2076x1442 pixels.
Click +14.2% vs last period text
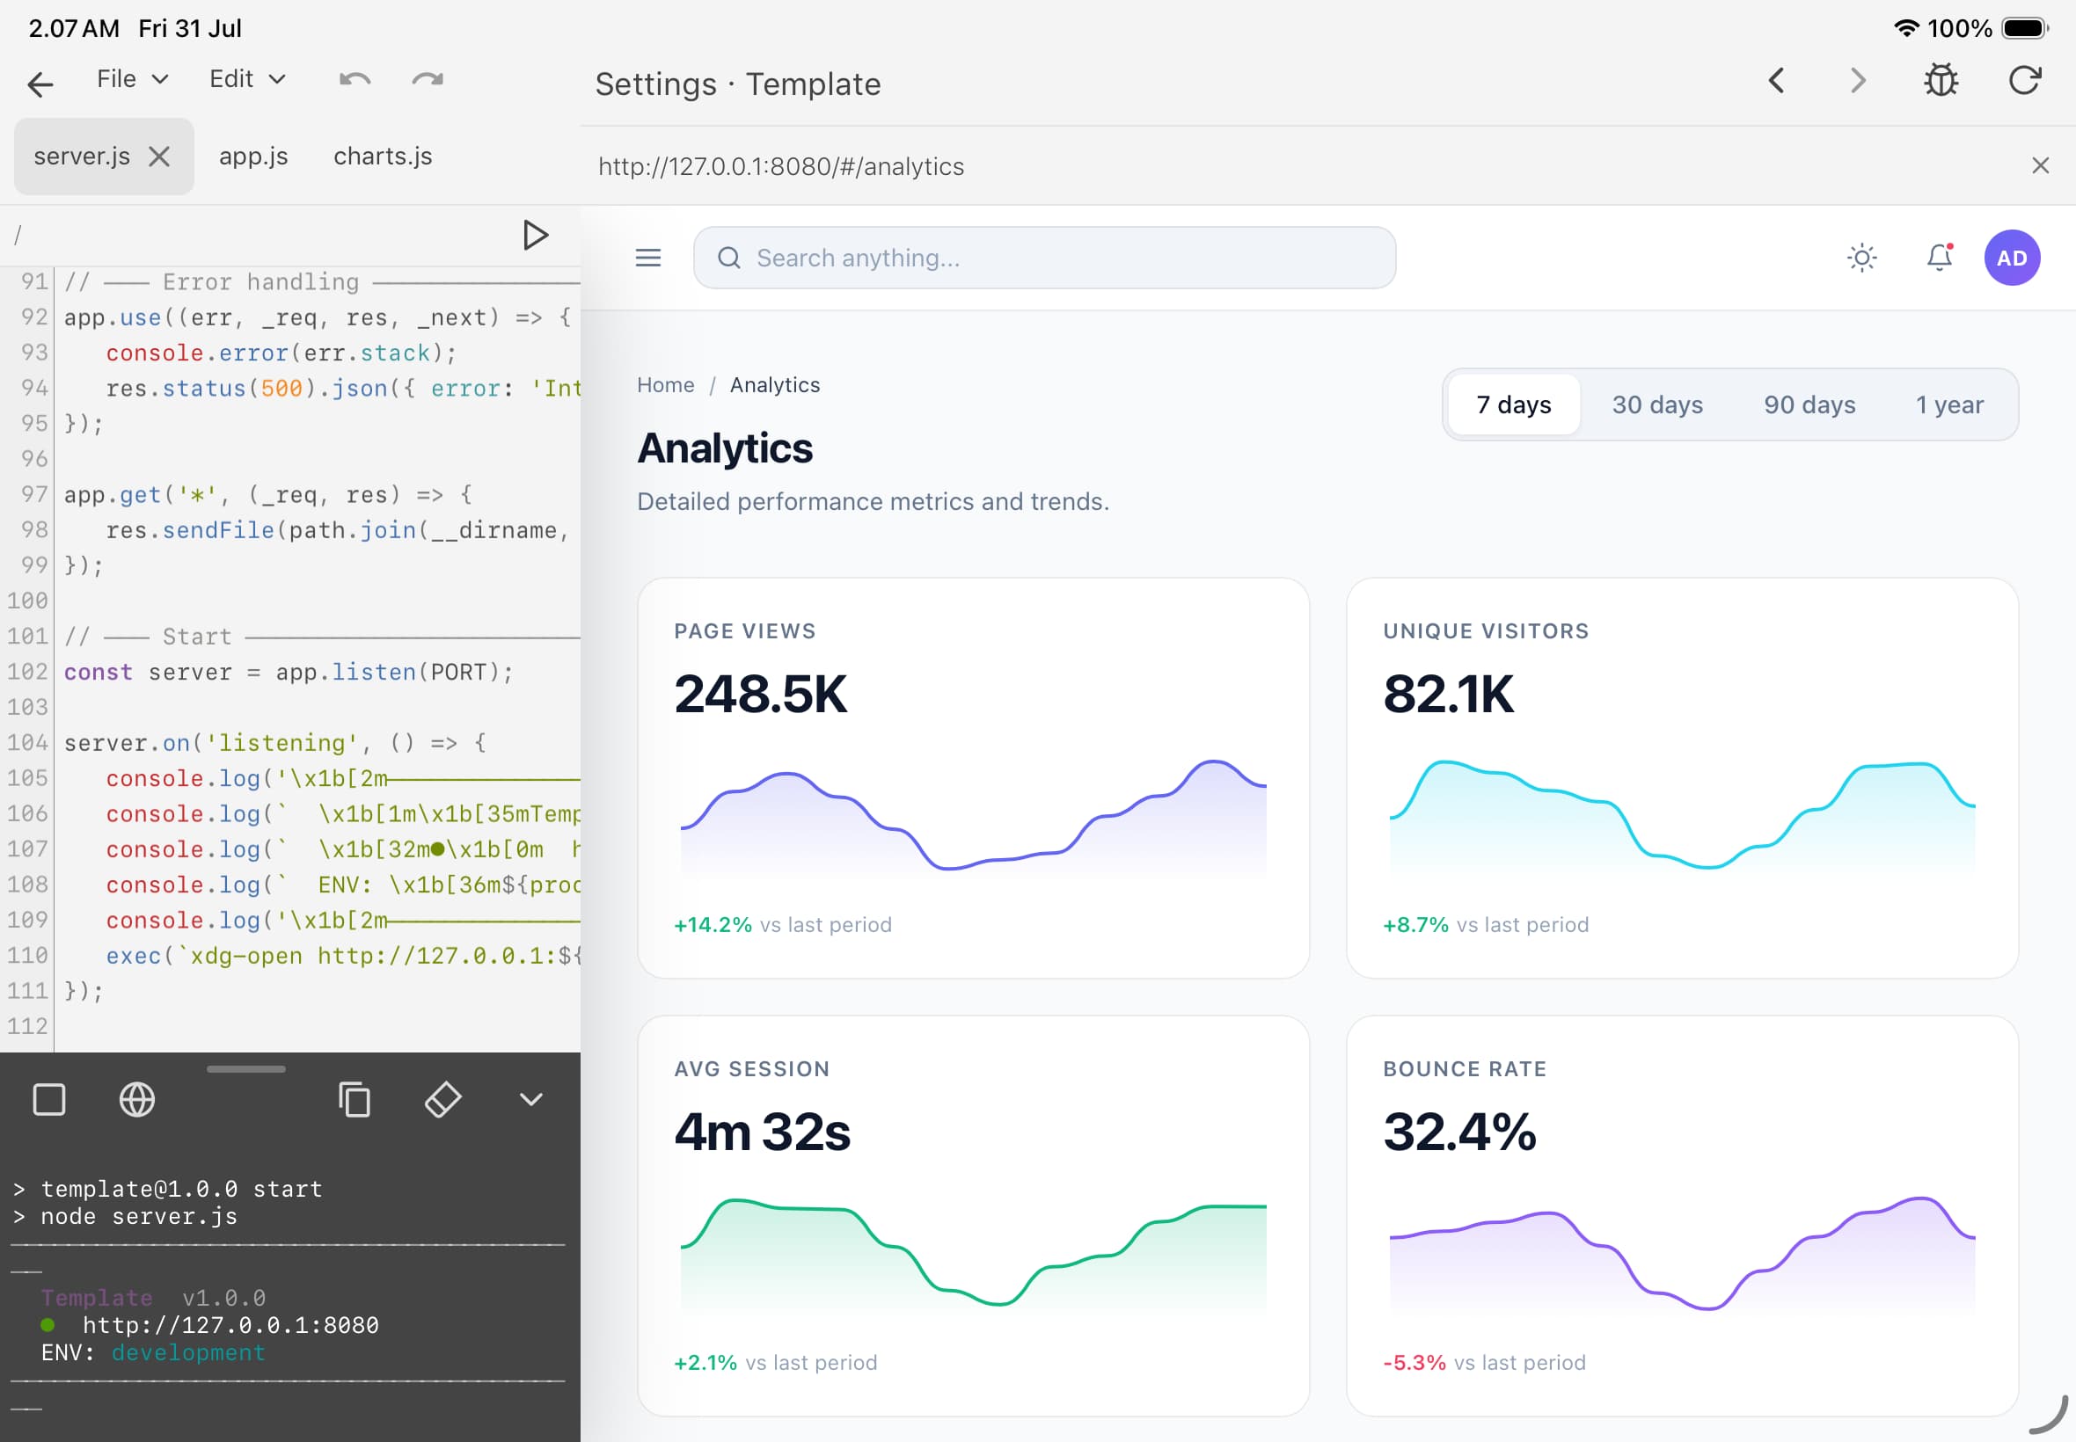(783, 925)
